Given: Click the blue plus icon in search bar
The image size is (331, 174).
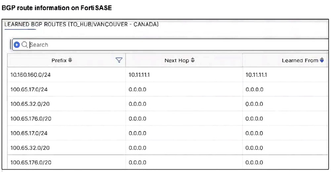Looking at the screenshot, I should pos(17,45).
